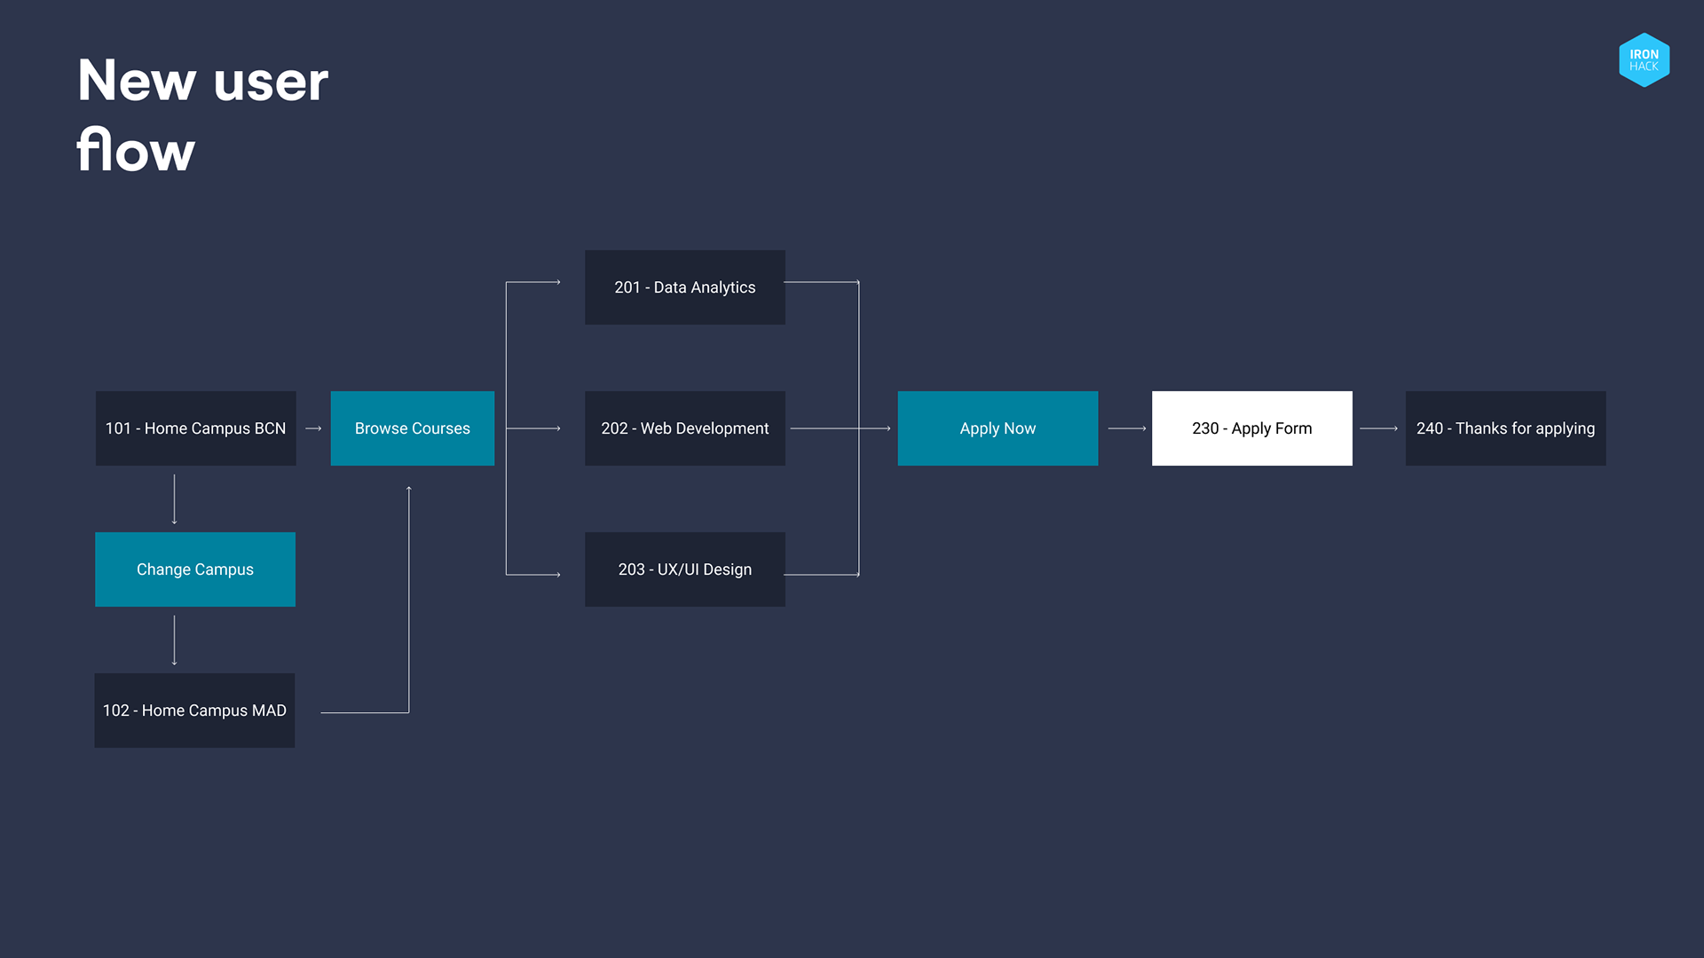Image resolution: width=1704 pixels, height=958 pixels.
Task: Click down arrow below Change Campus
Action: pyautogui.click(x=174, y=640)
